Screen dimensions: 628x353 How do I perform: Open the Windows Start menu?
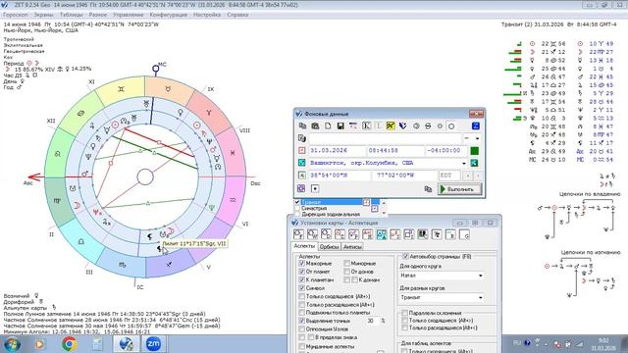[12, 344]
